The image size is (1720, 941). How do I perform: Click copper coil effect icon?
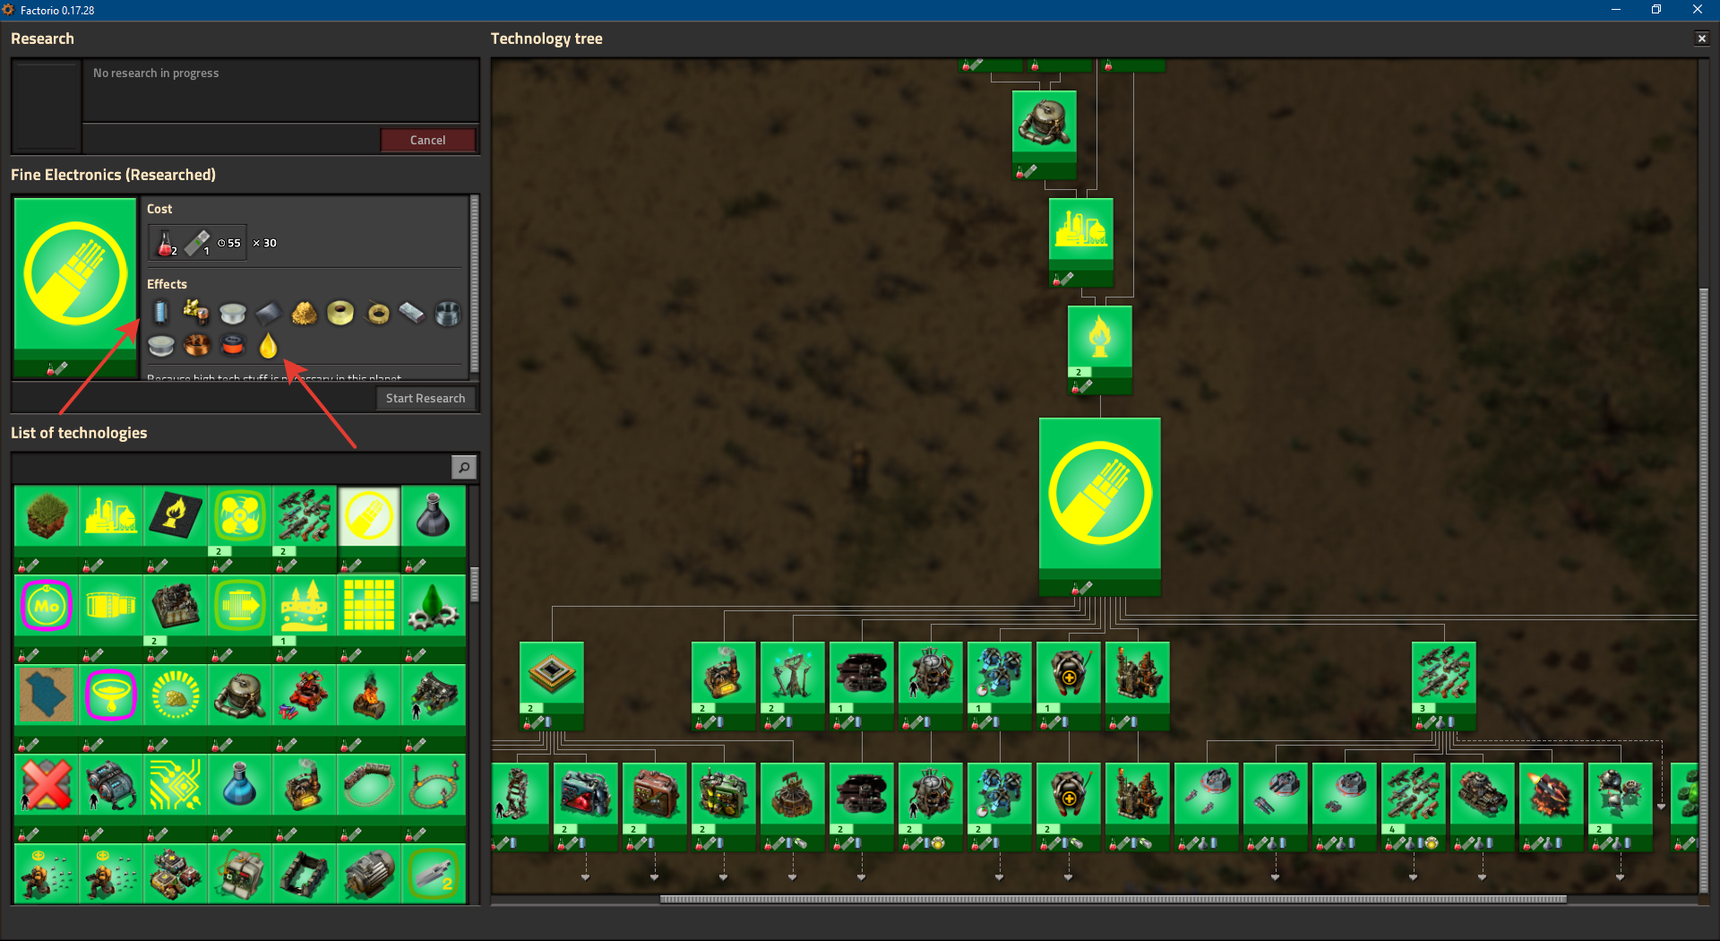197,345
